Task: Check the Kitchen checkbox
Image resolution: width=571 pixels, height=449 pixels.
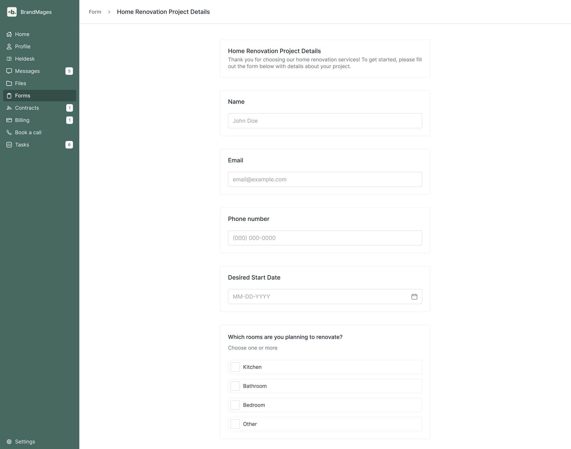Action: [x=235, y=367]
